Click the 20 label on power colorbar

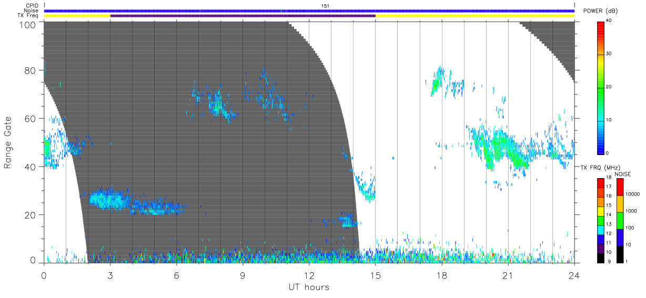[610, 87]
